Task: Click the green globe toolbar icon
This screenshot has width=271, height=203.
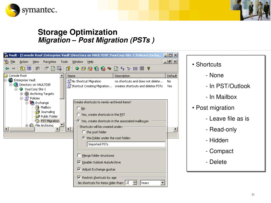Action: (77, 68)
